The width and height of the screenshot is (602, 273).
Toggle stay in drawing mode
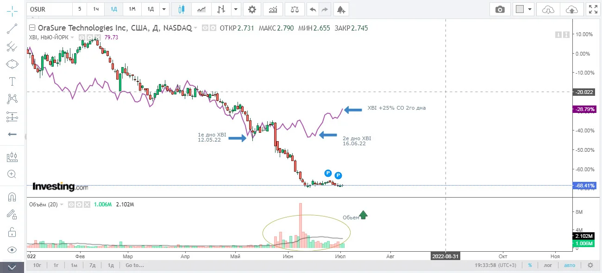coord(12,214)
